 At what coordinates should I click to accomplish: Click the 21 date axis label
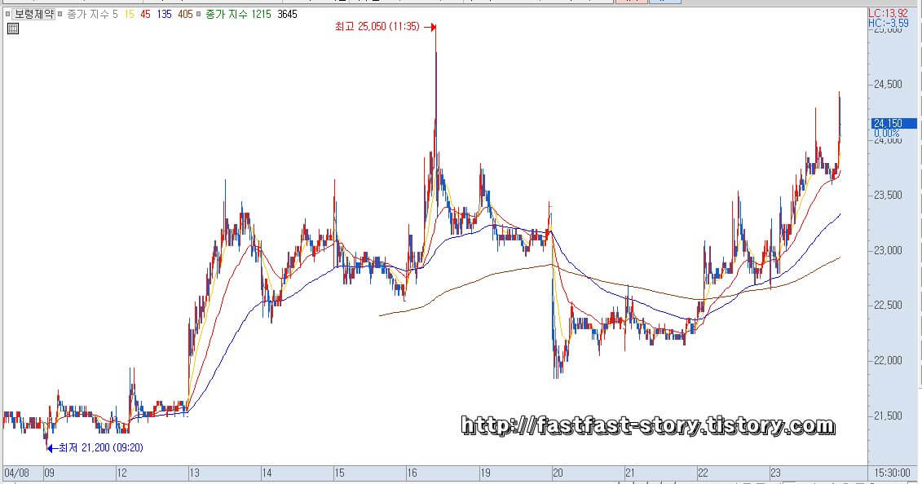coord(630,473)
